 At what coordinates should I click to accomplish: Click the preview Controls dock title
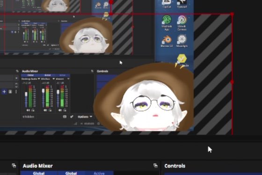tap(102, 71)
